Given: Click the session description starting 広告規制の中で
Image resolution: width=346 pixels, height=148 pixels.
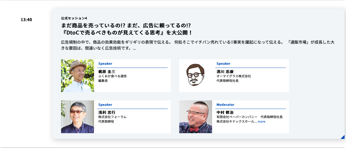Looking at the screenshot, I should (x=198, y=45).
